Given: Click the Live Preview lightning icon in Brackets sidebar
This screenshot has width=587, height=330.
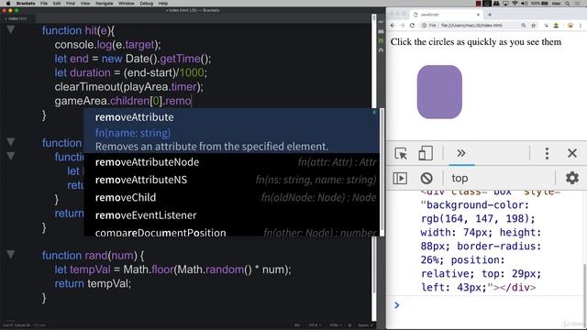Looking at the screenshot, I should click(382, 22).
